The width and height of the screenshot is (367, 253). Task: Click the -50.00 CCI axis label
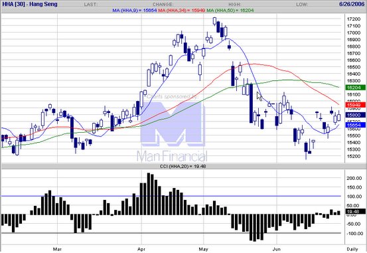pos(354,224)
